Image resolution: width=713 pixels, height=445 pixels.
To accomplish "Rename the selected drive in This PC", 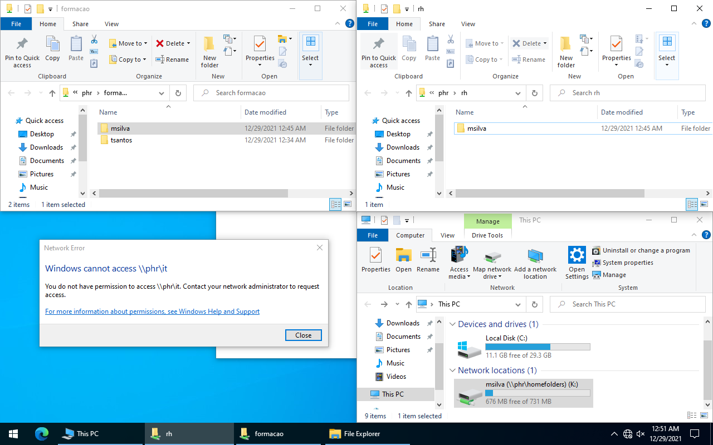I will 428,261.
